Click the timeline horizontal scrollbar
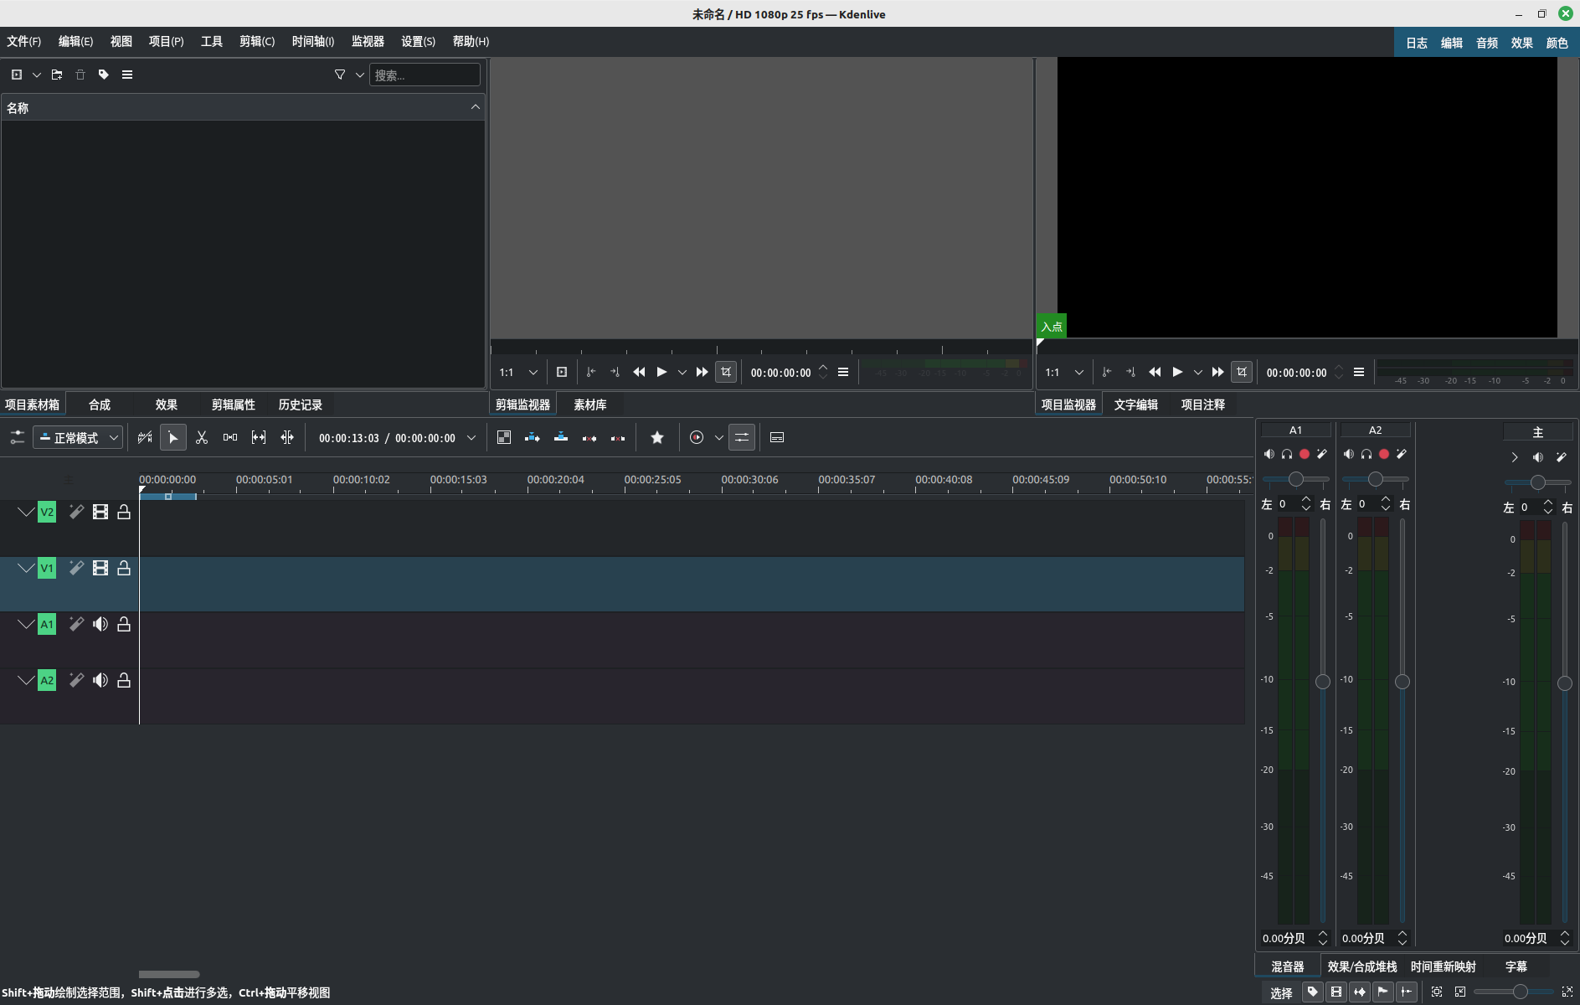This screenshot has width=1580, height=1005. (169, 974)
